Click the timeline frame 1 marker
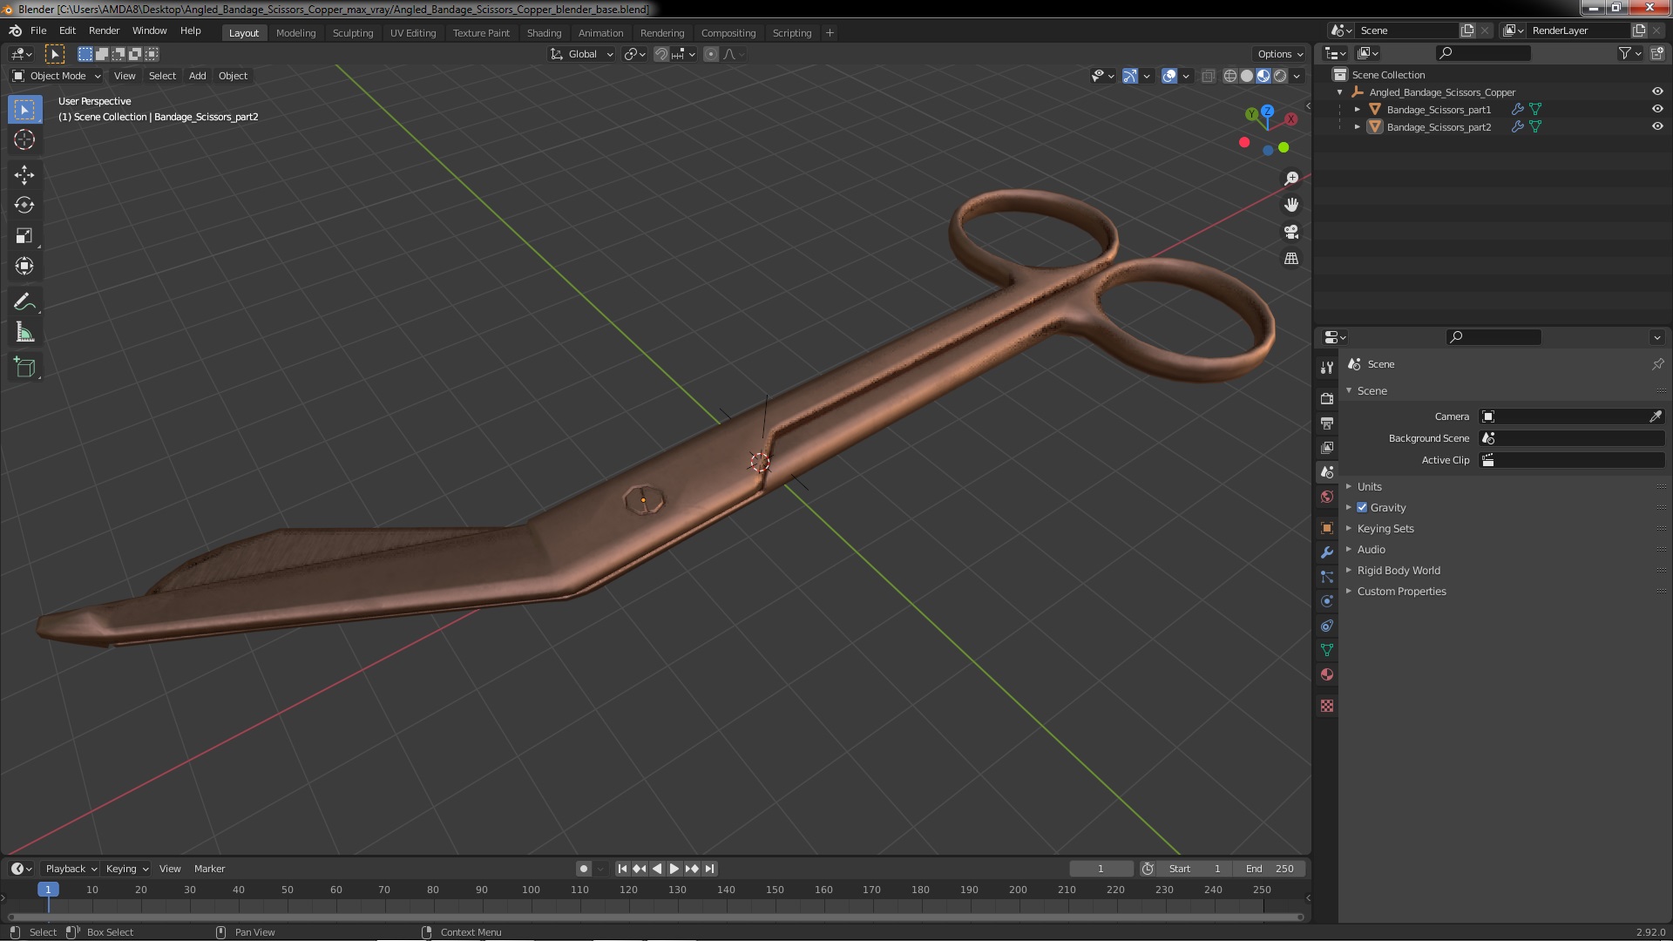The width and height of the screenshot is (1673, 941). coord(48,890)
